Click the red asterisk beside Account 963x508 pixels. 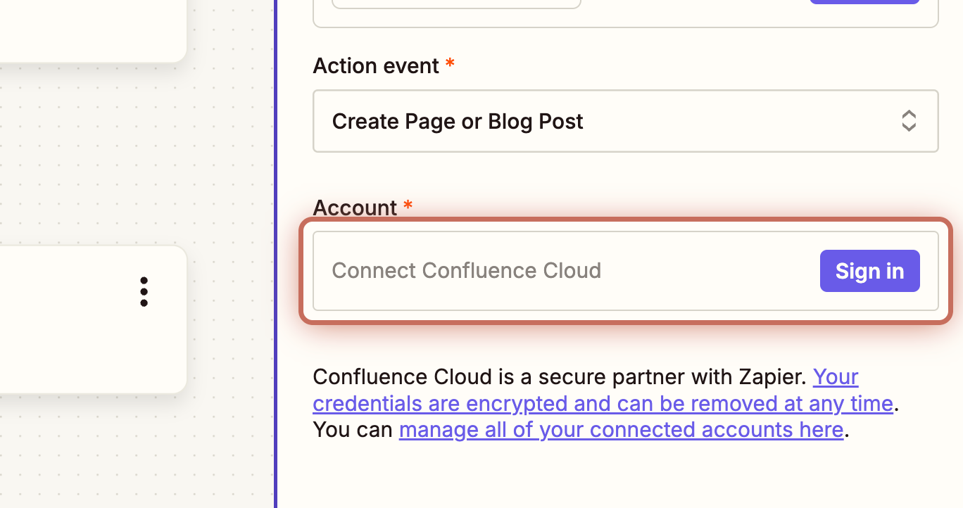point(408,205)
